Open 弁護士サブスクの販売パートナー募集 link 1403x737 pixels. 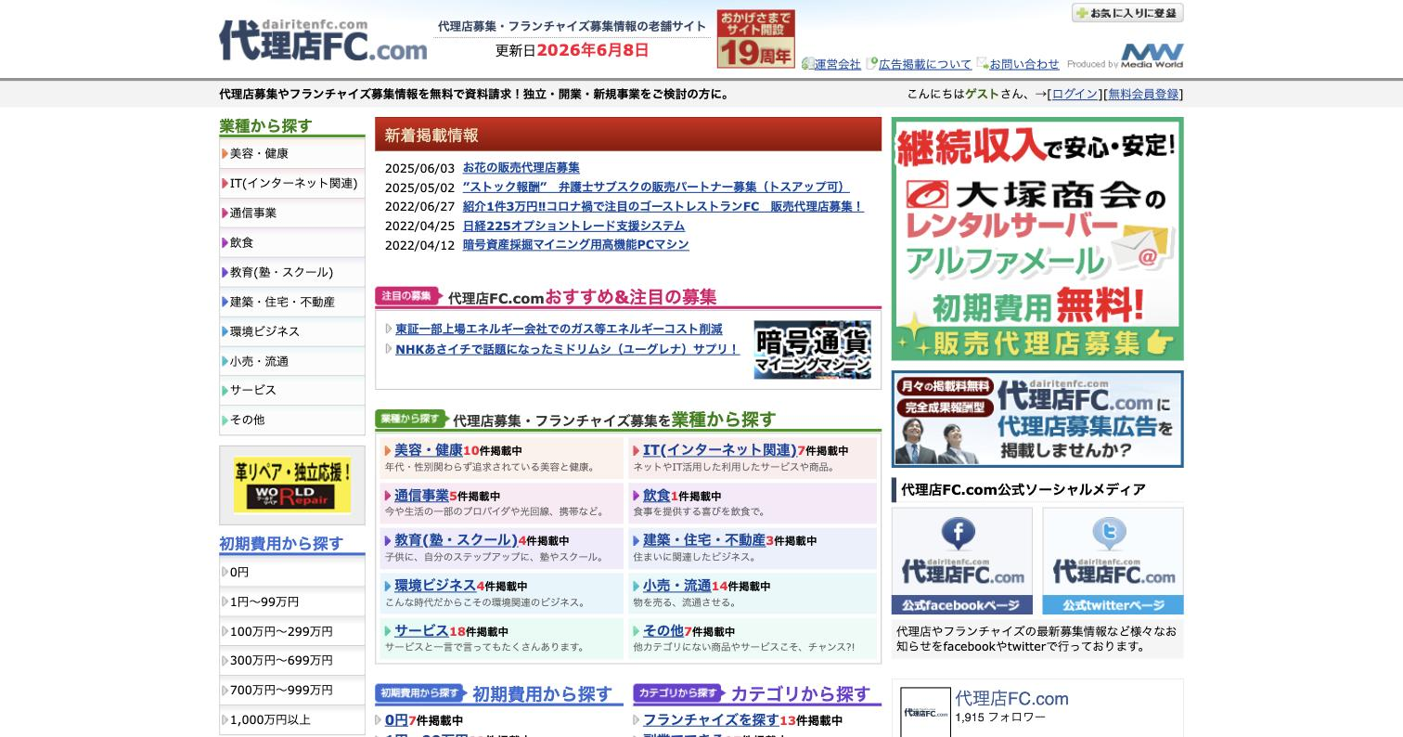click(655, 187)
